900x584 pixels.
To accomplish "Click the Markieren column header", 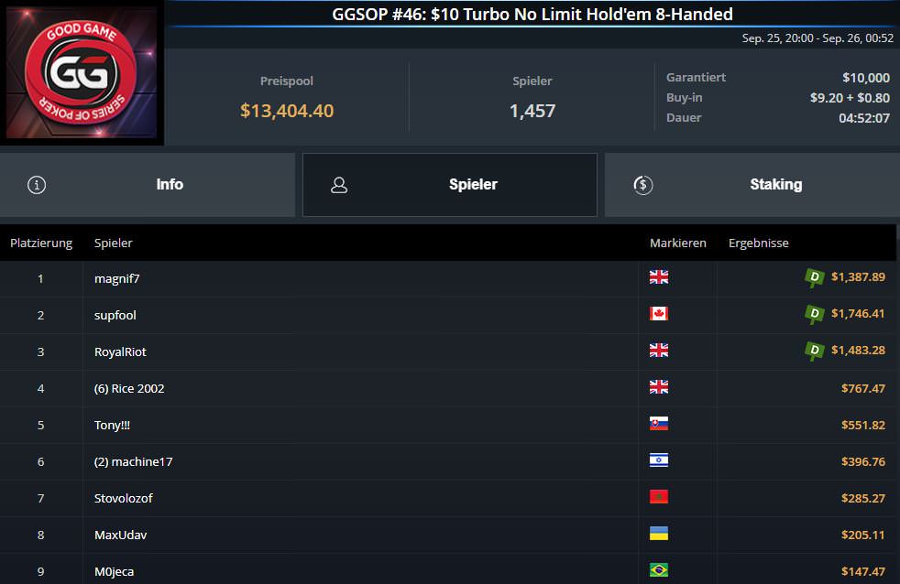I will coord(678,243).
